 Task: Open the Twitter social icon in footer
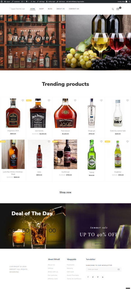click(x=93, y=277)
